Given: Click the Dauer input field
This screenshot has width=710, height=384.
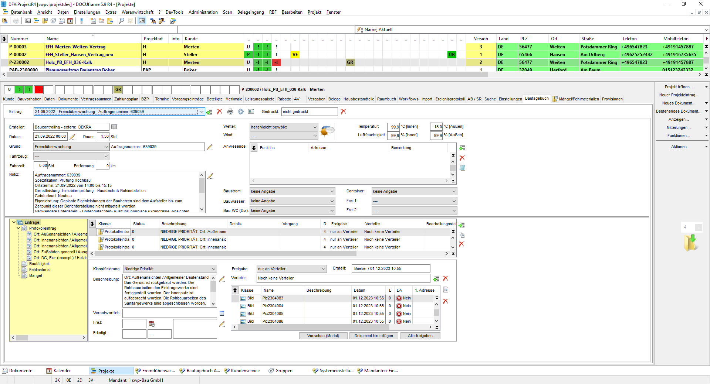Looking at the screenshot, I should (103, 137).
